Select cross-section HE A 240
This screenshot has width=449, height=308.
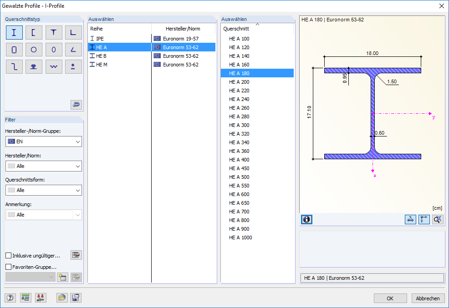point(257,99)
